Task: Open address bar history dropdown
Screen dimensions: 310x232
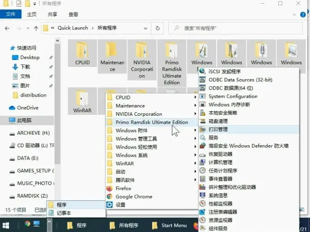Action: pos(146,28)
